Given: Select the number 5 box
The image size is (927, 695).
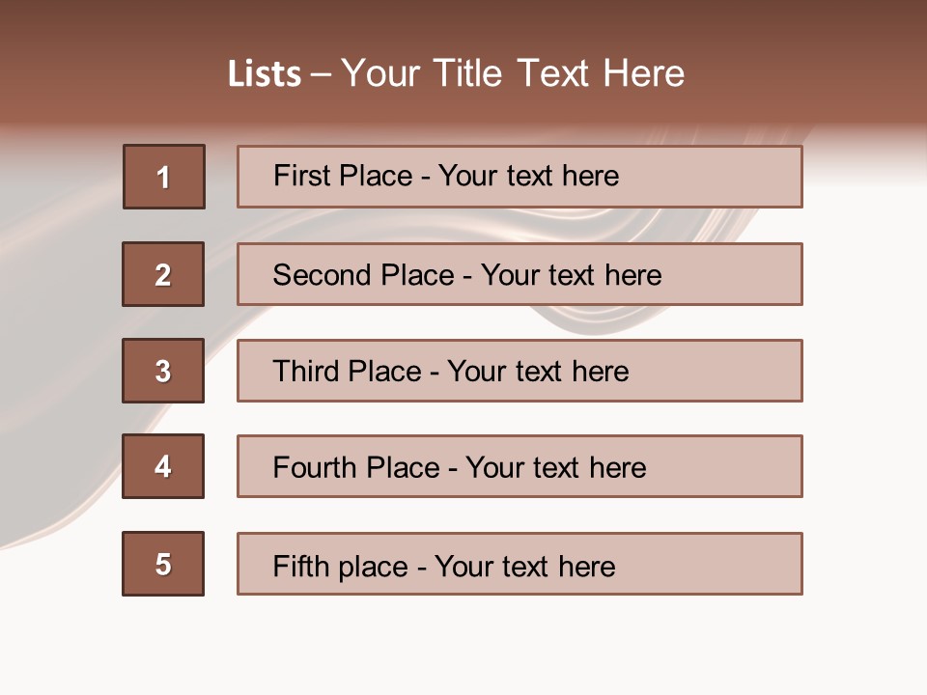Looking at the screenshot, I should 163,564.
